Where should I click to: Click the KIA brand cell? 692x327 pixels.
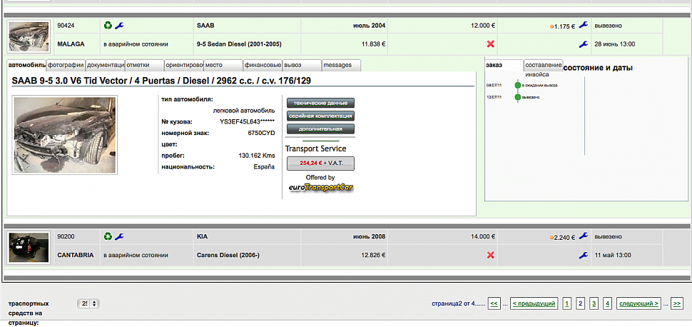[x=247, y=237]
